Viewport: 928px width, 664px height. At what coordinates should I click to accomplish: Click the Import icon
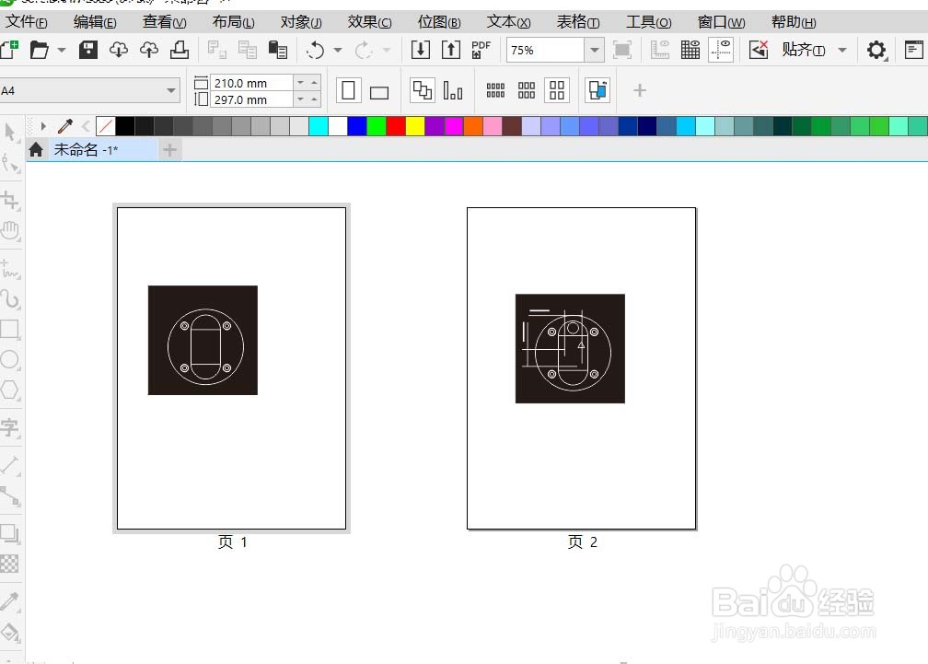click(x=420, y=50)
